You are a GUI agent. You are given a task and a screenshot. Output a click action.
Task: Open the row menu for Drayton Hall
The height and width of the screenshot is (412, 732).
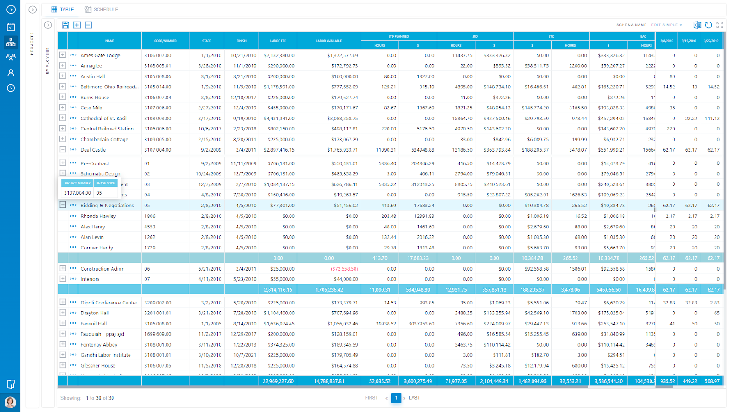coord(73,313)
